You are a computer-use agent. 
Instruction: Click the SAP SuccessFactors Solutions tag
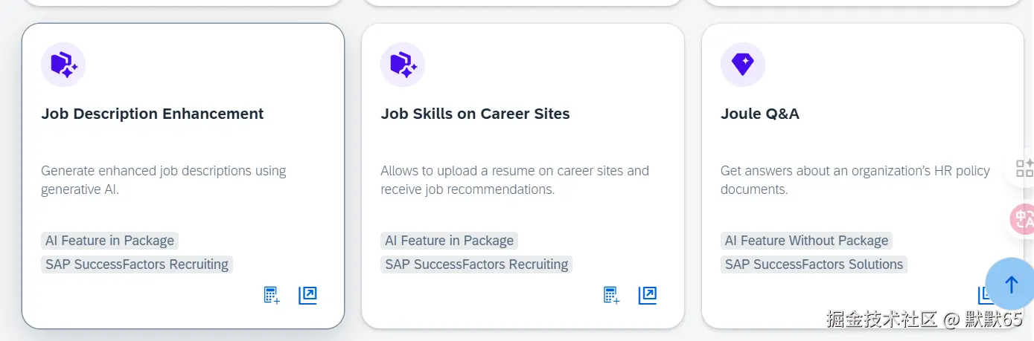[814, 264]
